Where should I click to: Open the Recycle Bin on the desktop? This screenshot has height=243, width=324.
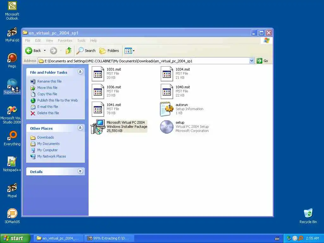pos(308,216)
